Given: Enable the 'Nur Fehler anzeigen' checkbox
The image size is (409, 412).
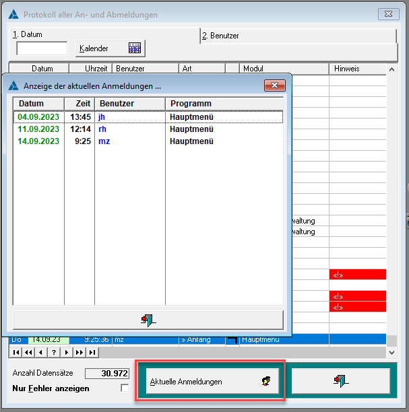Looking at the screenshot, I should 124,388.
